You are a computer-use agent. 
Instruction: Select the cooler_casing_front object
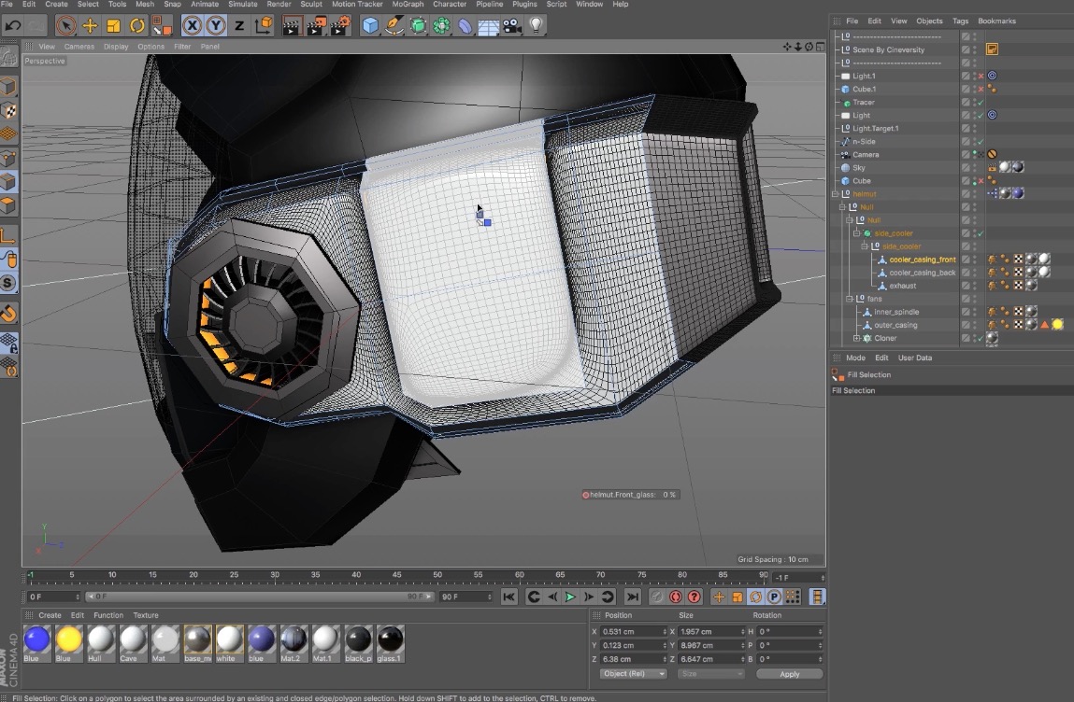tap(923, 259)
